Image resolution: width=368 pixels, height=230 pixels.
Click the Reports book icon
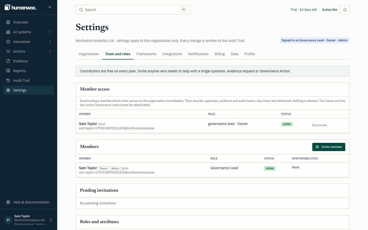(x=8, y=71)
